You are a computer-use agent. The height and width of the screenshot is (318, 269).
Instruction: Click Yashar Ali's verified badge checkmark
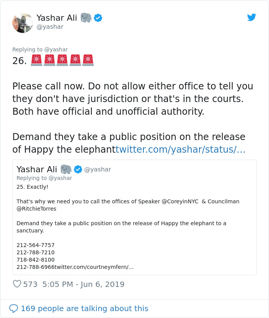pyautogui.click(x=98, y=18)
